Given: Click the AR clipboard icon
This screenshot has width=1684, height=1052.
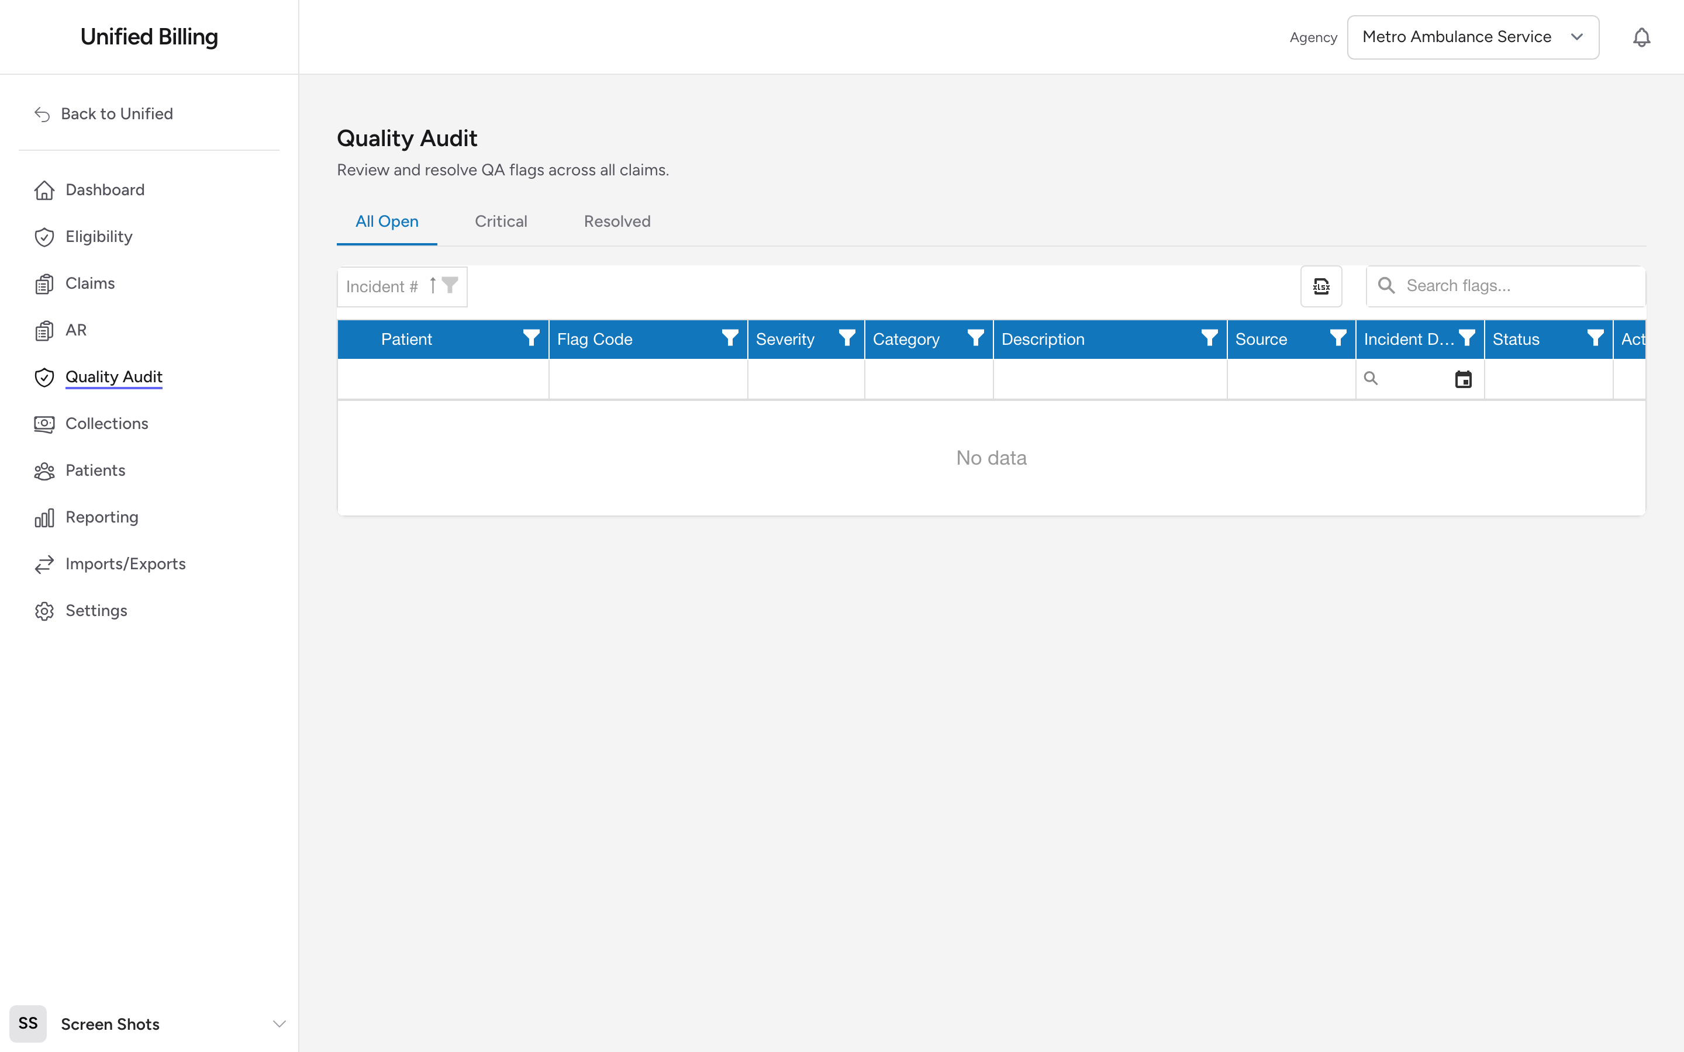Looking at the screenshot, I should [44, 330].
